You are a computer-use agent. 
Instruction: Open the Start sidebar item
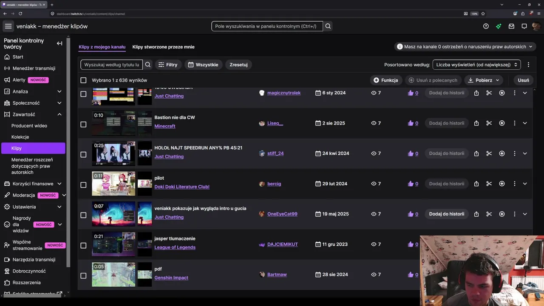(x=18, y=57)
